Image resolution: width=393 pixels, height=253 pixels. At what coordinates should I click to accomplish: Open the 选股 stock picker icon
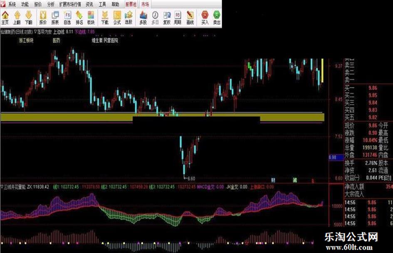129,17
